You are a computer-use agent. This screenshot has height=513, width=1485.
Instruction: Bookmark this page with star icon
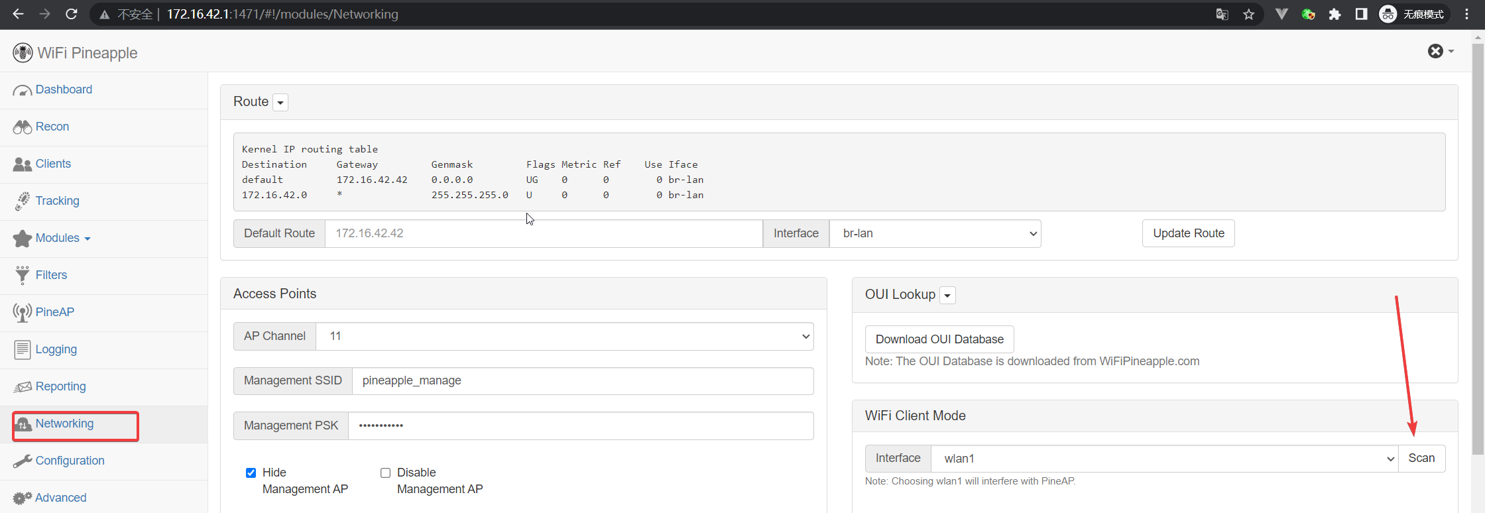click(x=1249, y=14)
